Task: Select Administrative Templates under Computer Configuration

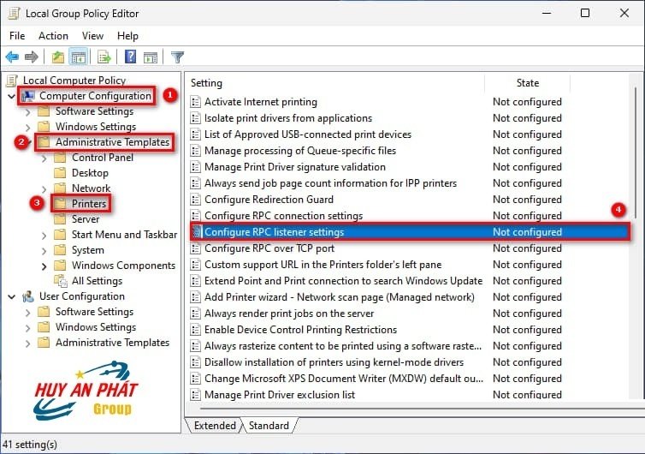Action: click(112, 142)
